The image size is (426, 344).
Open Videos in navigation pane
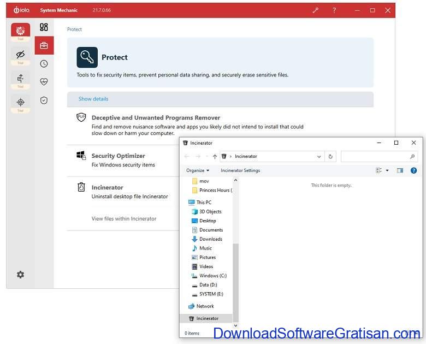tap(203, 266)
